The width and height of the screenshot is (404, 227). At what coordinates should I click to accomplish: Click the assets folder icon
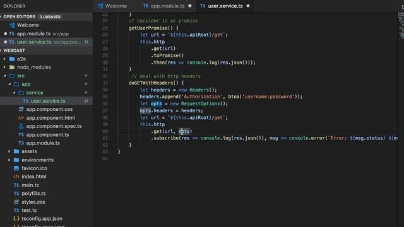click(16, 151)
